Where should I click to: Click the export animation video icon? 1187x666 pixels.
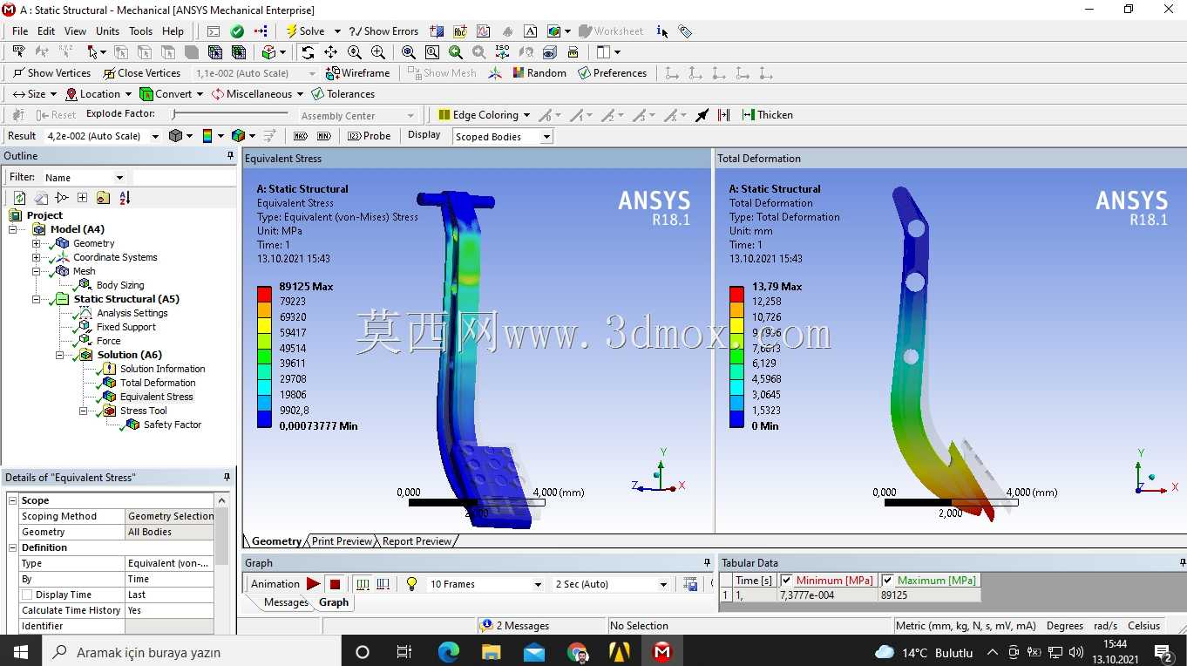(691, 584)
